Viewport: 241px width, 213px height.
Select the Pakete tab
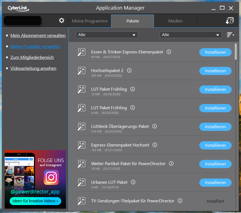[133, 21]
